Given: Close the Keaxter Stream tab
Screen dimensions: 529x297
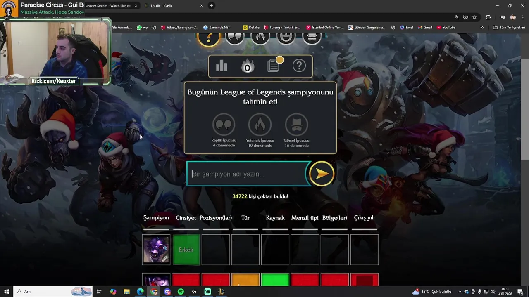Looking at the screenshot, I should [x=136, y=6].
